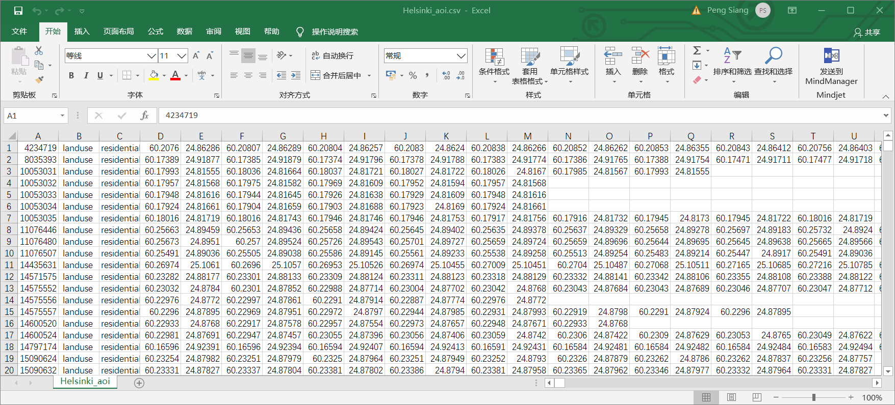Add a new sheet plus button
Image resolution: width=895 pixels, height=405 pixels.
point(139,383)
